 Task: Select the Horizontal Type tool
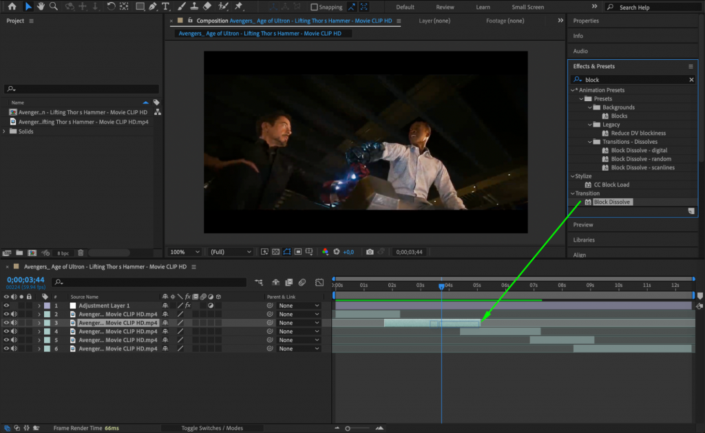tap(165, 7)
